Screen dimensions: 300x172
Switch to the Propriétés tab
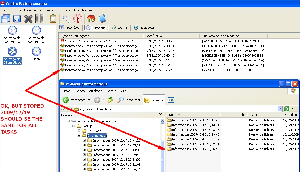[70, 28]
